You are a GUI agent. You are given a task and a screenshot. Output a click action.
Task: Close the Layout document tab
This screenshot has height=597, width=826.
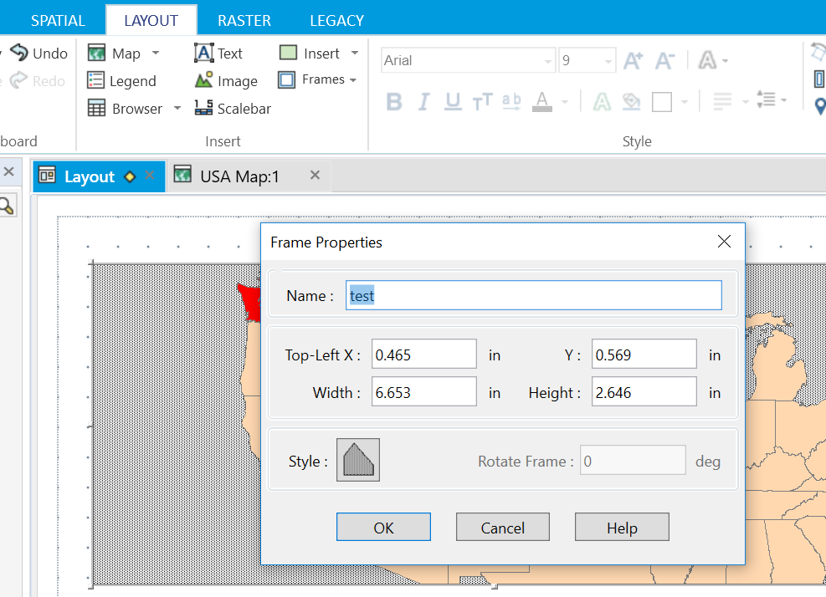(150, 175)
